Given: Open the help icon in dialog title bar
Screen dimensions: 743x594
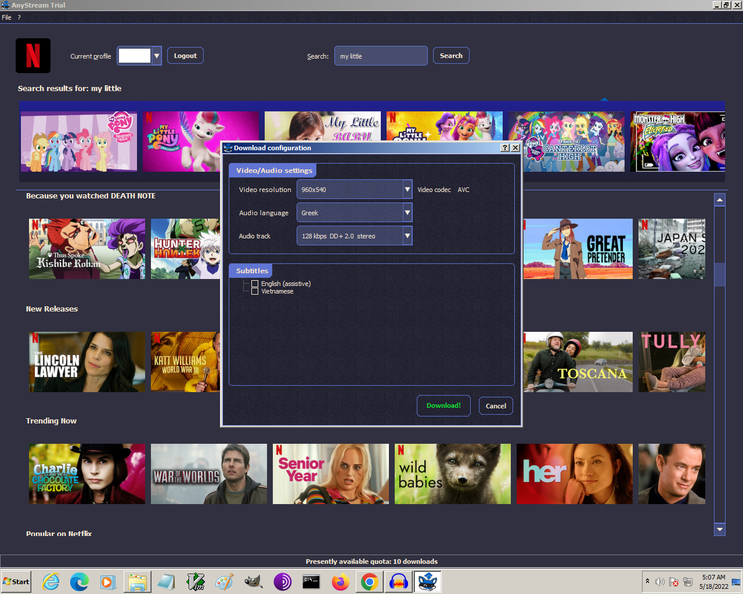Looking at the screenshot, I should (505, 148).
